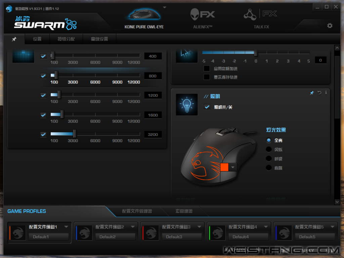Viewport: 344px width, 258px height.
Task: Open the settings gear in the header
Action: coord(330,25)
